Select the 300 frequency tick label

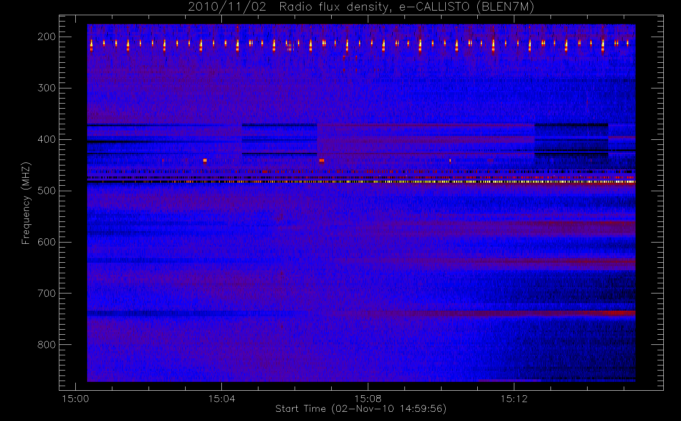point(47,88)
